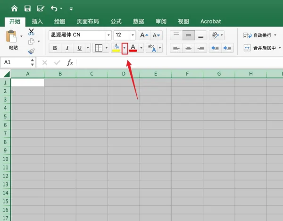Open the 数据 ribbon tab
Viewport: 283px width, 221px height.
click(x=138, y=22)
